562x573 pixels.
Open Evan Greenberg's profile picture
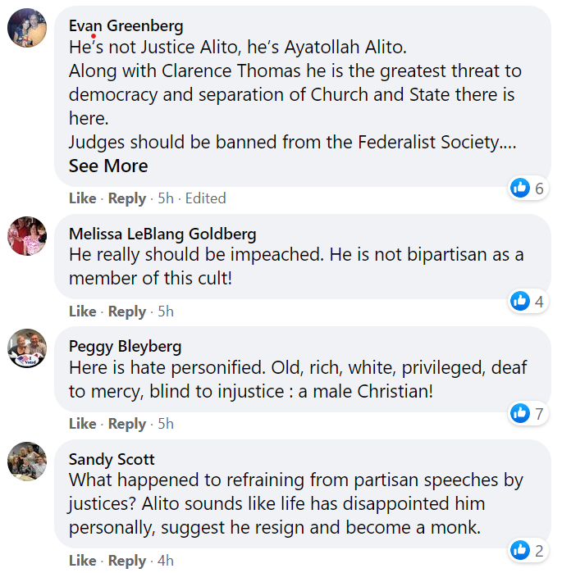coord(27,29)
